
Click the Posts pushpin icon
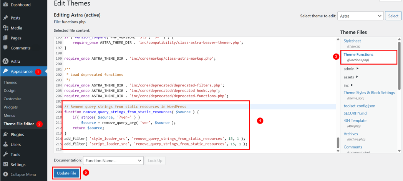[x=5, y=18]
